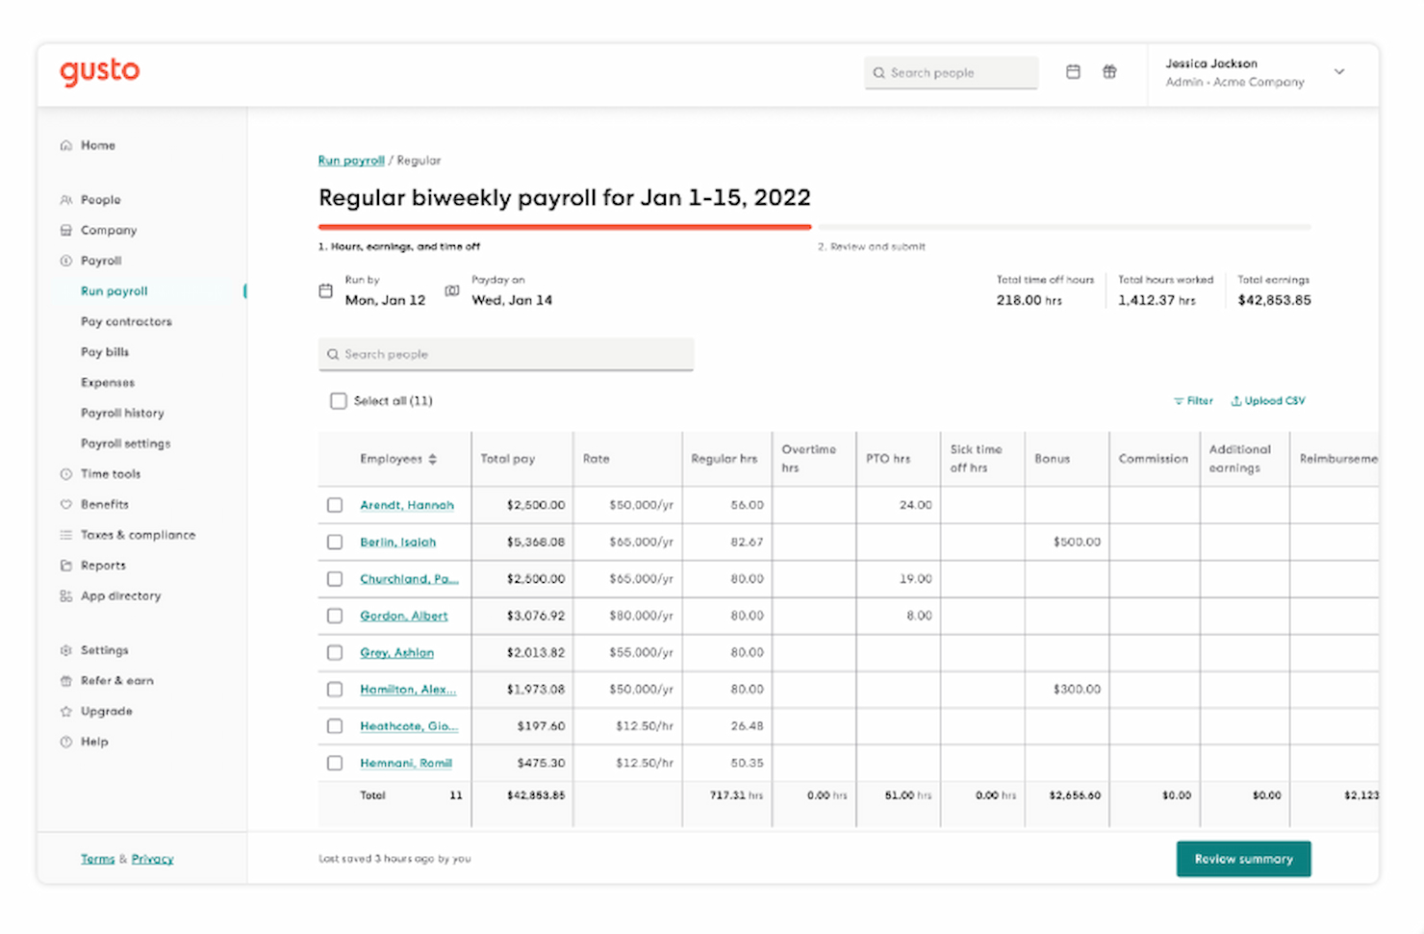Focus table Search people field
The width and height of the screenshot is (1424, 934).
tap(506, 354)
